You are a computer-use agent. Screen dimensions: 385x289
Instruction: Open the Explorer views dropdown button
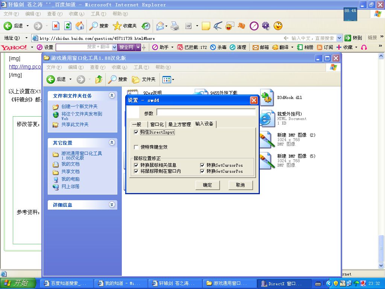coord(168,79)
